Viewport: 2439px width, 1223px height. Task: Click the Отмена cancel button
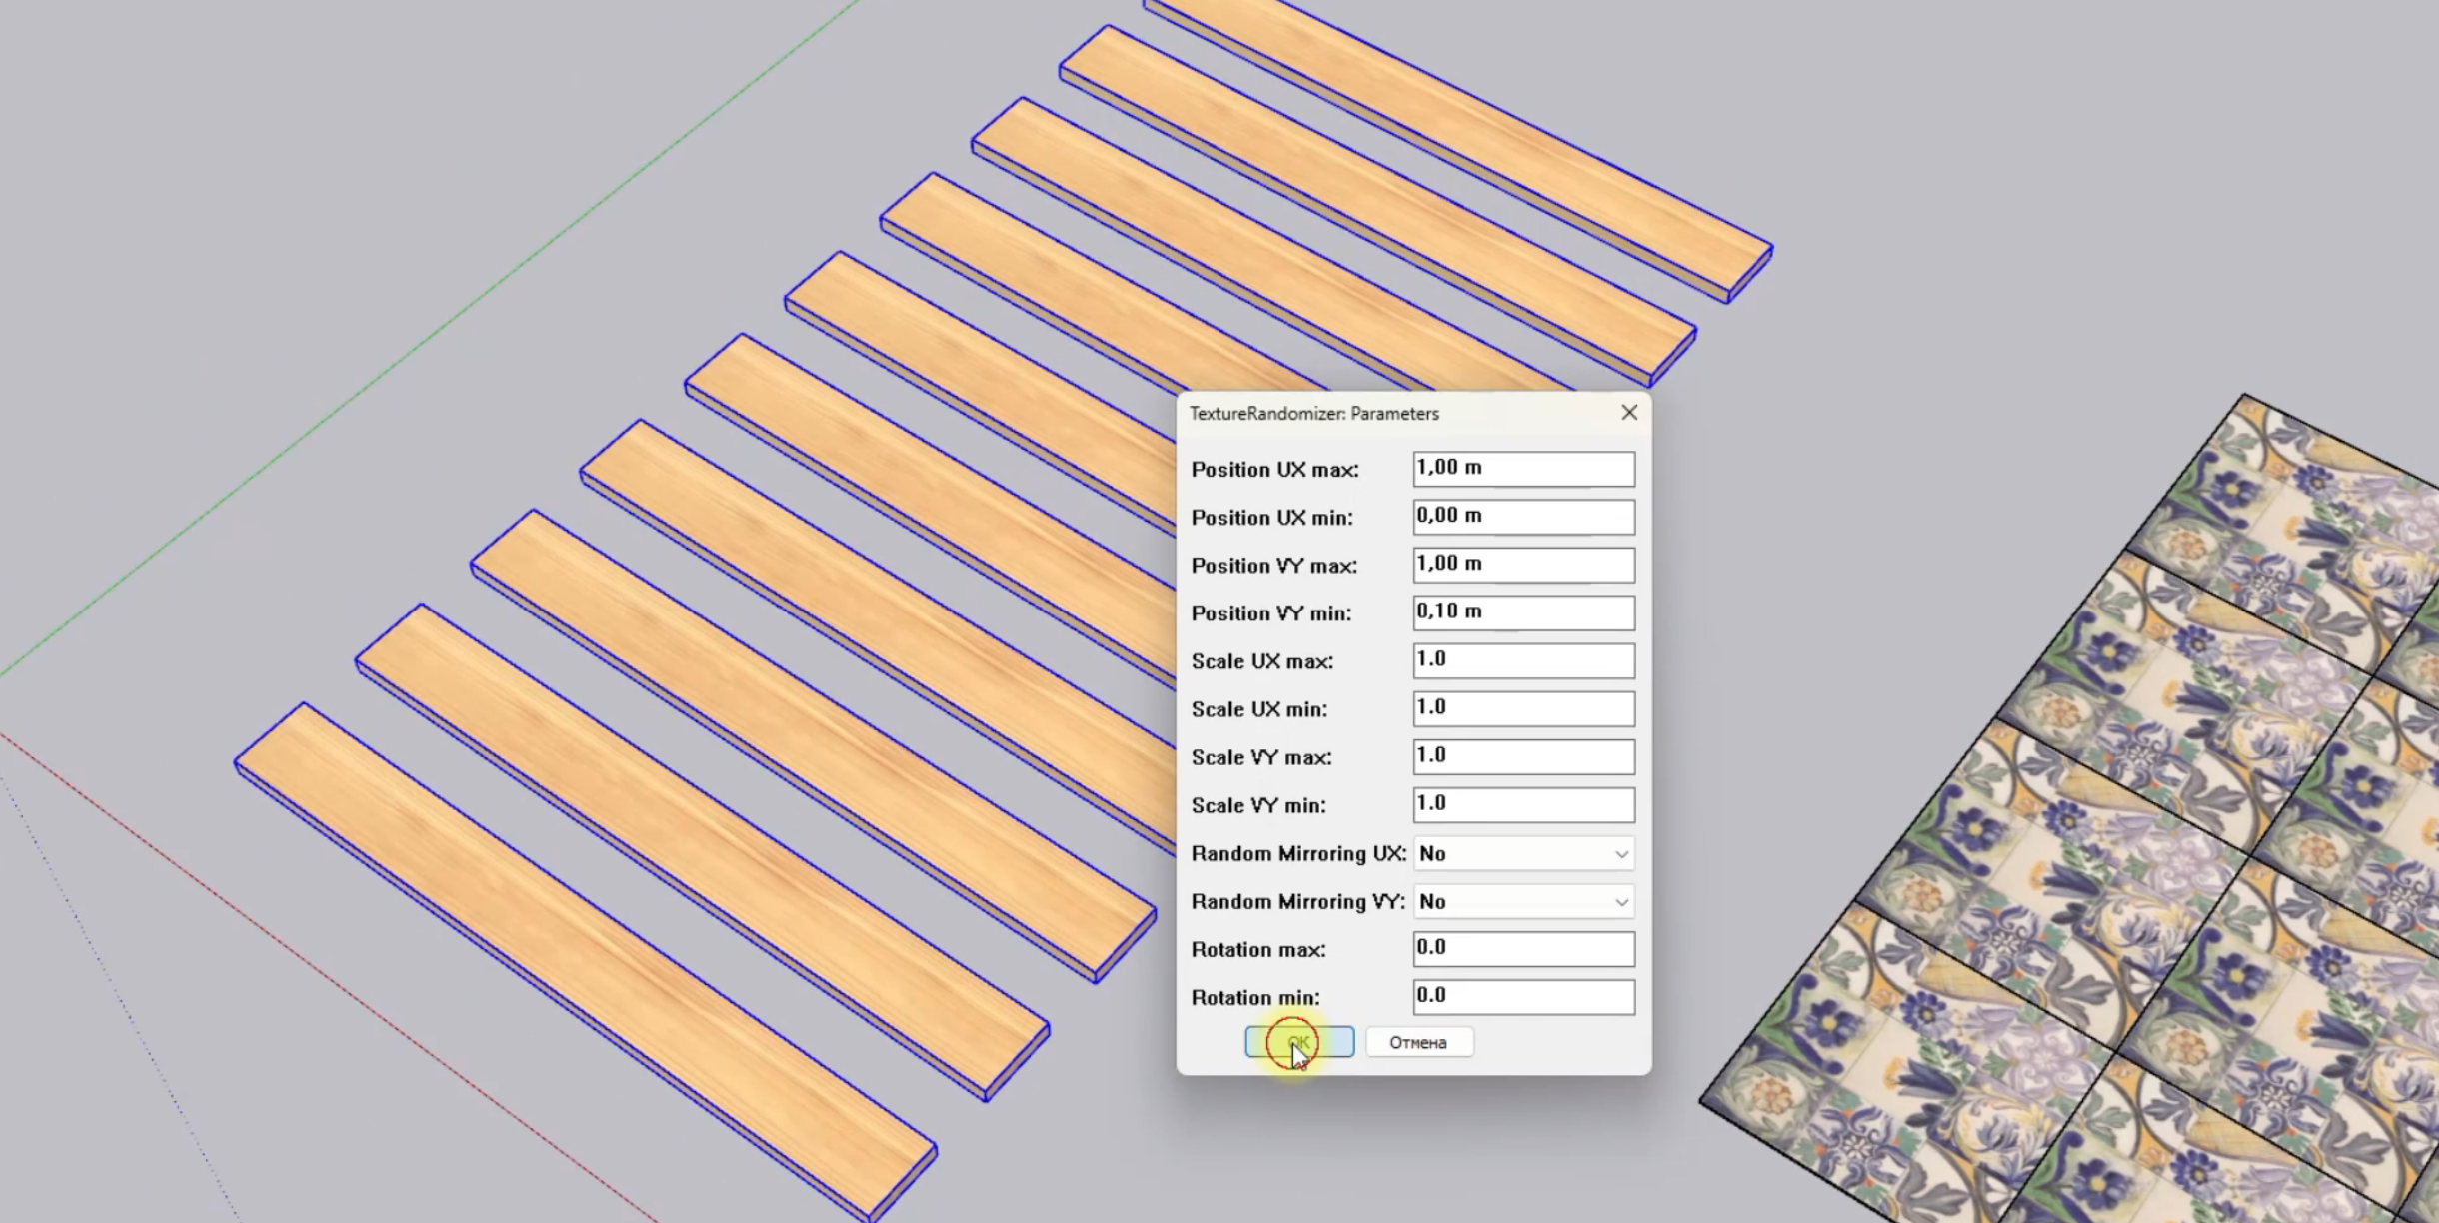(x=1418, y=1042)
